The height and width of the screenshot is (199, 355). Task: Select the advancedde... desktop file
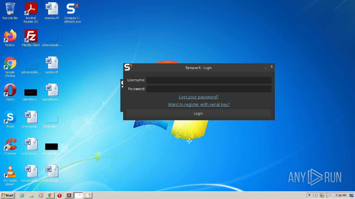pyautogui.click(x=31, y=67)
